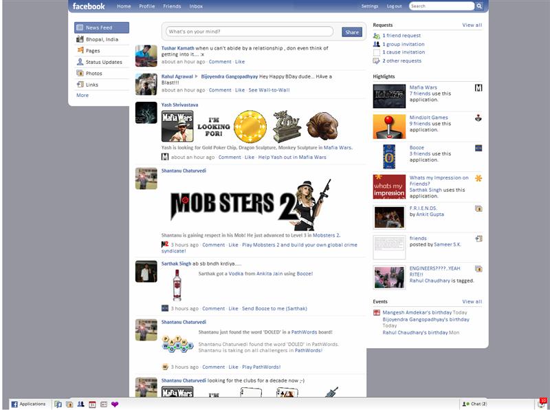The width and height of the screenshot is (550, 410).
Task: Click the Vodka bottle image
Action: 177,285
